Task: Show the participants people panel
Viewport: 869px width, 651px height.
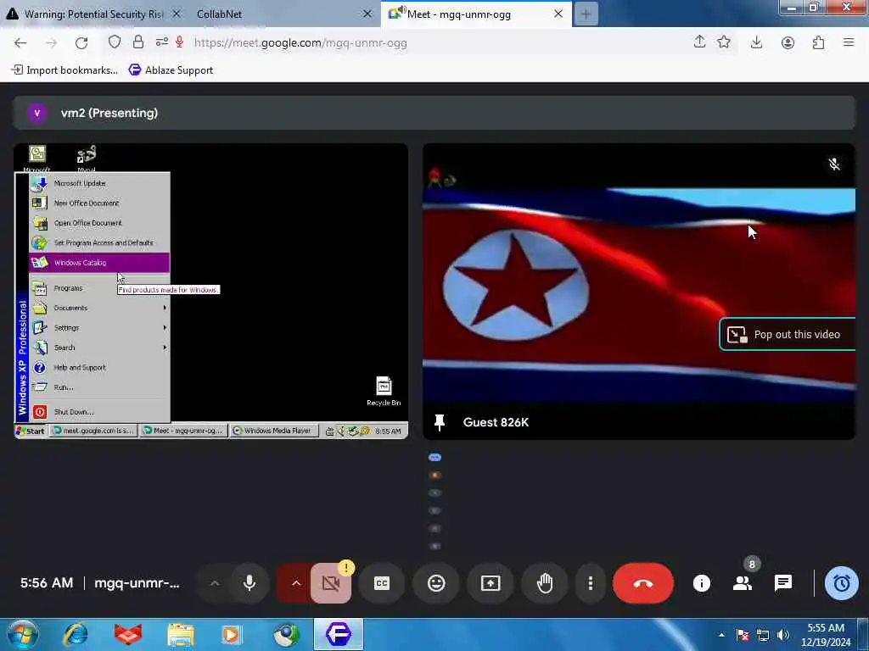Action: [x=742, y=583]
